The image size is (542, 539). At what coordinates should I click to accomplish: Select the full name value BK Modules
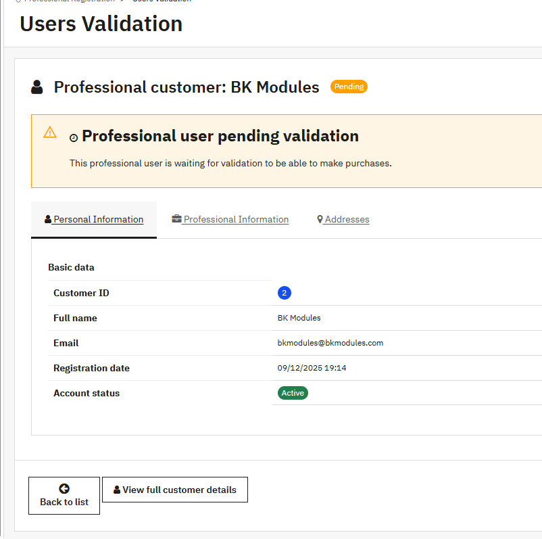pyautogui.click(x=299, y=318)
